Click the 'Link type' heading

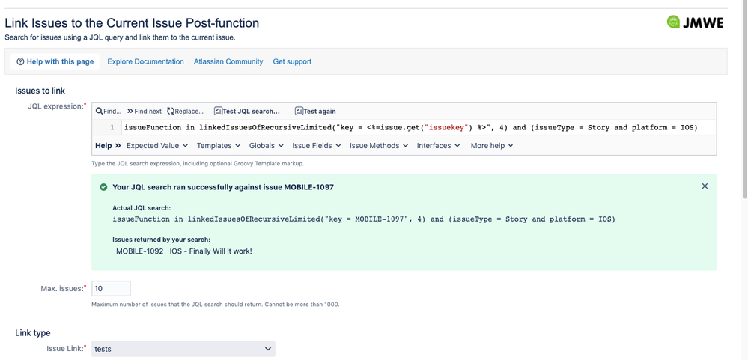coord(32,332)
